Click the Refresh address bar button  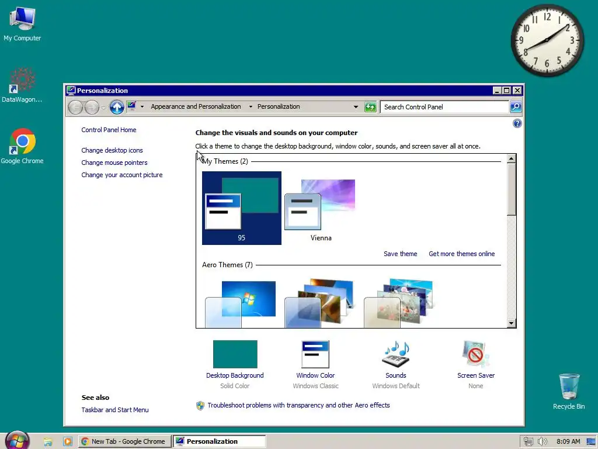tap(370, 107)
